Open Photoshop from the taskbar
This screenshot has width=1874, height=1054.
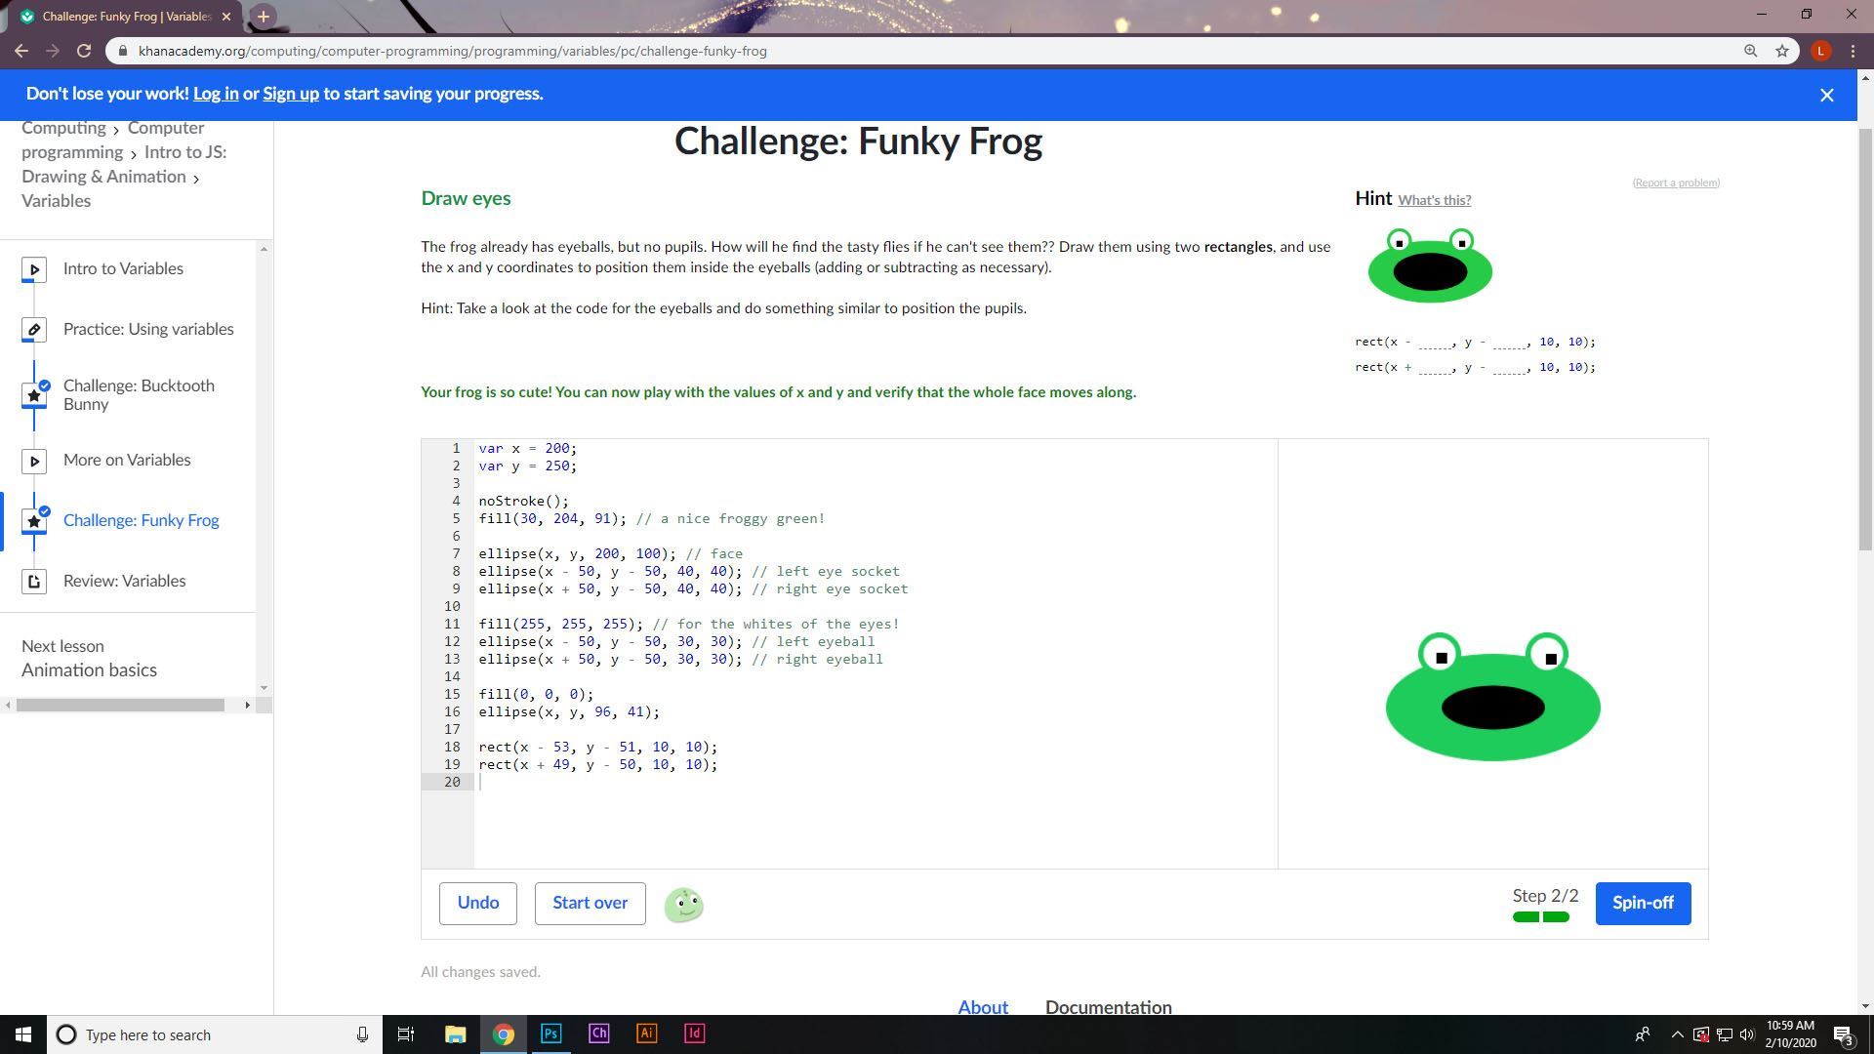550,1034
